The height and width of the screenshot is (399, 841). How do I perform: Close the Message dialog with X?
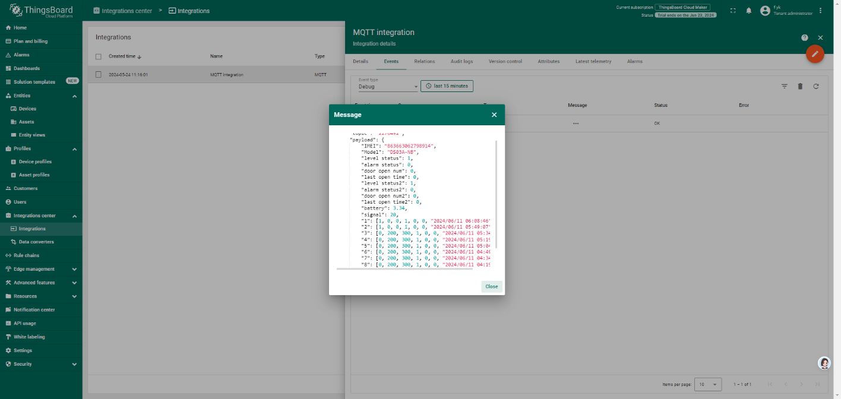click(494, 115)
